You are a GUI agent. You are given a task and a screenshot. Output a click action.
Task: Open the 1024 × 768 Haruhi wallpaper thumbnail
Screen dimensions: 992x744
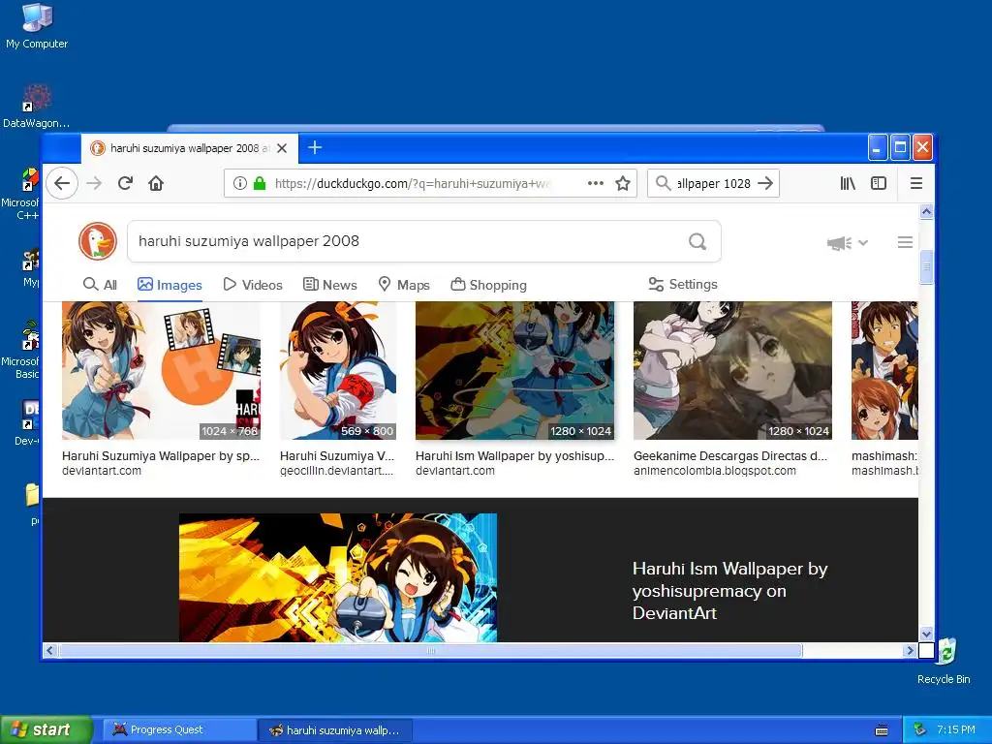tap(162, 371)
